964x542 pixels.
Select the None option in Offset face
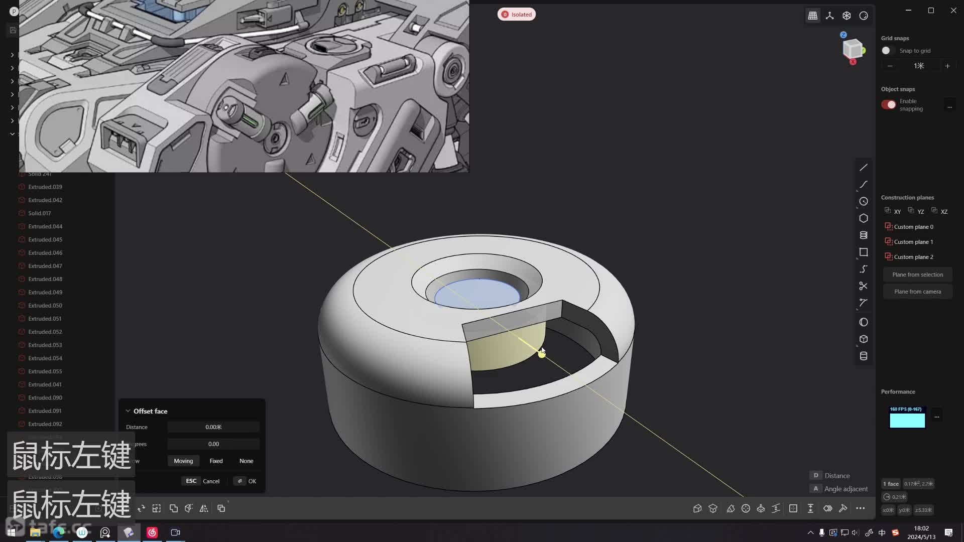(247, 461)
